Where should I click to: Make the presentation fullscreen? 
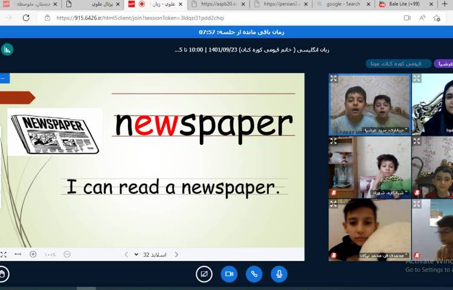tap(4, 254)
